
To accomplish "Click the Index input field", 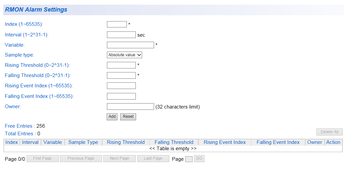I will (x=117, y=24).
